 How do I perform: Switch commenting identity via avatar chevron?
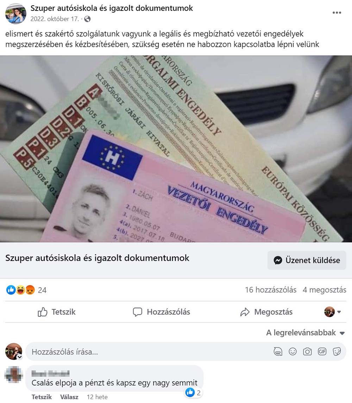point(19,357)
